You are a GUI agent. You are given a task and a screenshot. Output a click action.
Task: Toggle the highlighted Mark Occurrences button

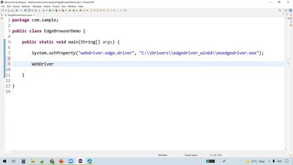coord(29,11)
